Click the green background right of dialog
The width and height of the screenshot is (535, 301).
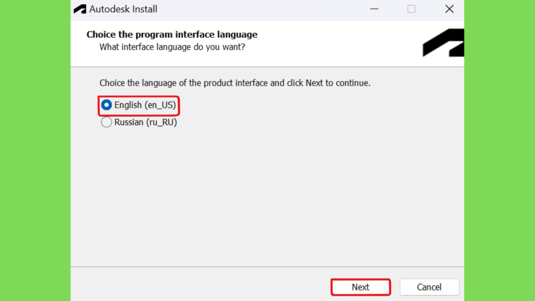499,150
